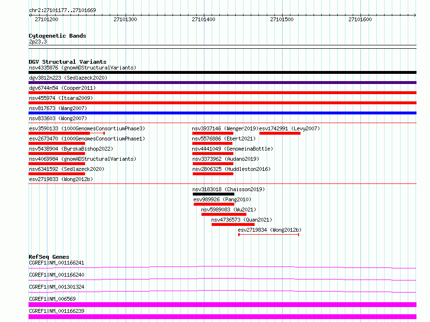Open CGREF1|NM_001166241 transcript

[x=57, y=263]
